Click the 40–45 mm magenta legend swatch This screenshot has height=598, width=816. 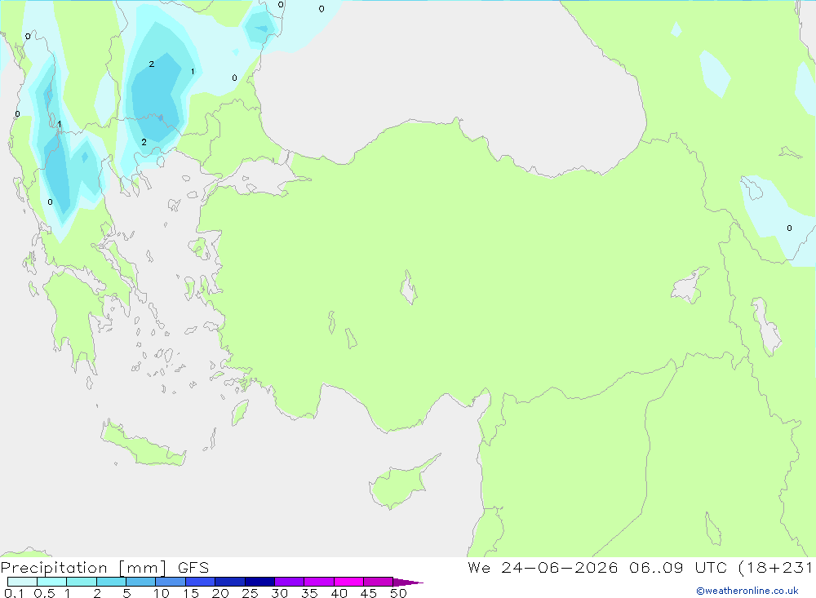click(348, 582)
